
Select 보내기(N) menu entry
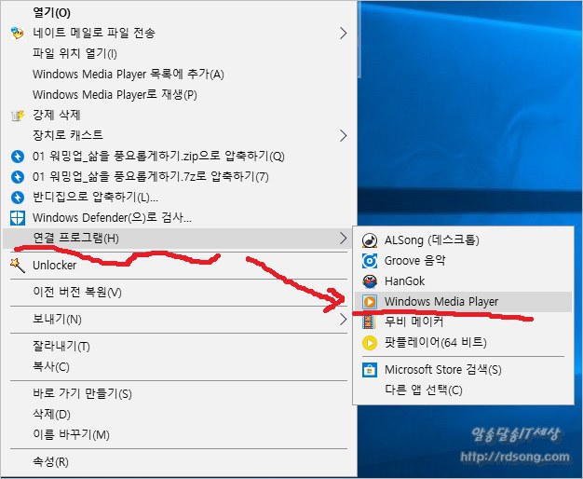coord(179,320)
